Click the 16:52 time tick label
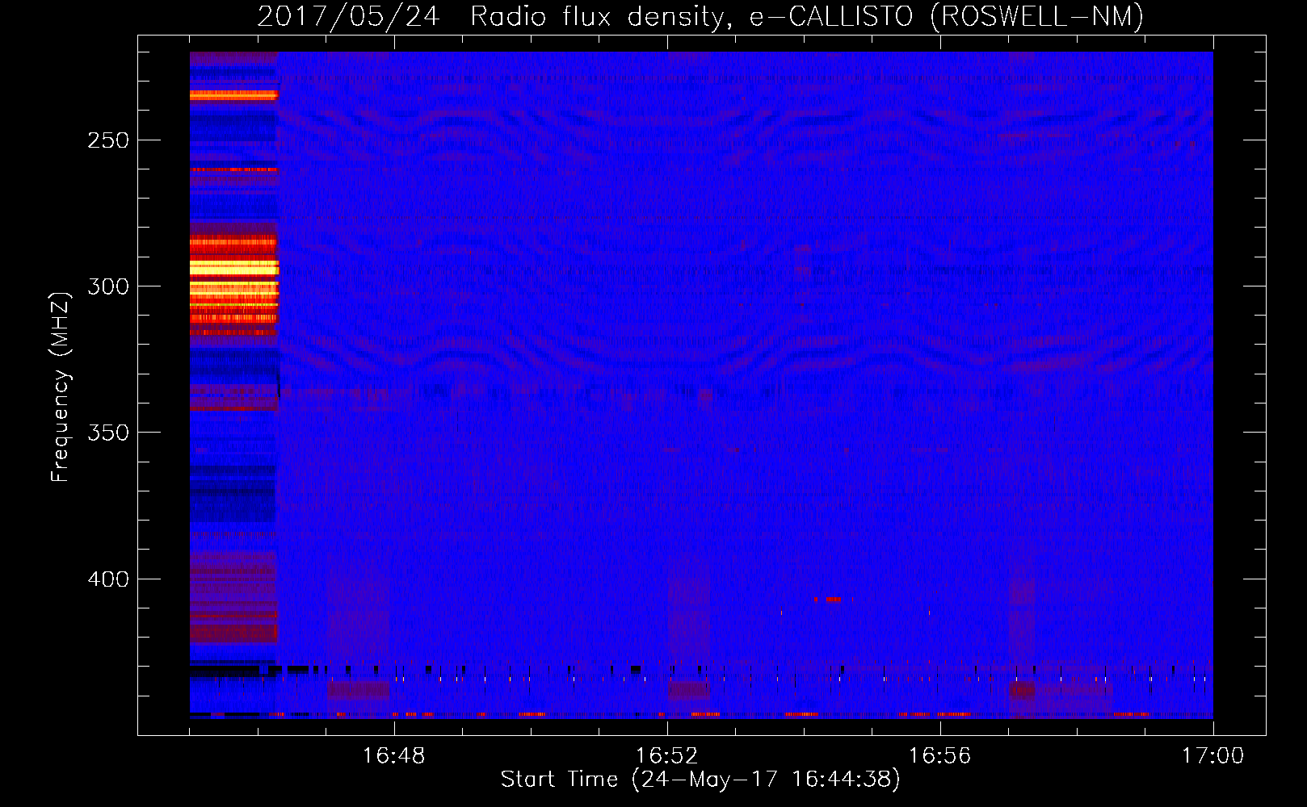The width and height of the screenshot is (1307, 807). tap(667, 756)
